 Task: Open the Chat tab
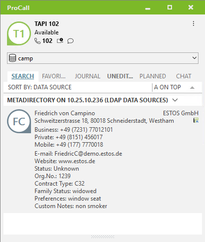183,76
